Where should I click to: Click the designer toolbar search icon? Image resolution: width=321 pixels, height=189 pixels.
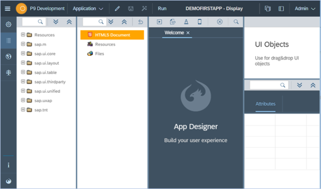point(236,22)
